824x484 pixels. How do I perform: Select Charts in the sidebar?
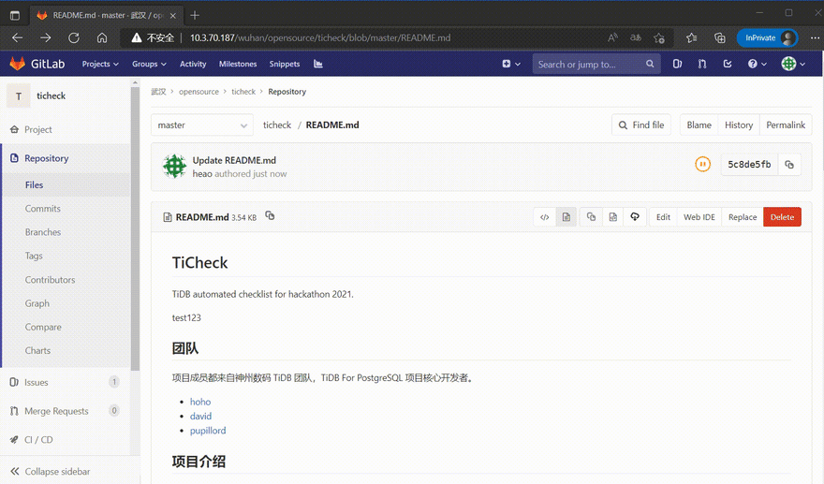click(x=37, y=350)
